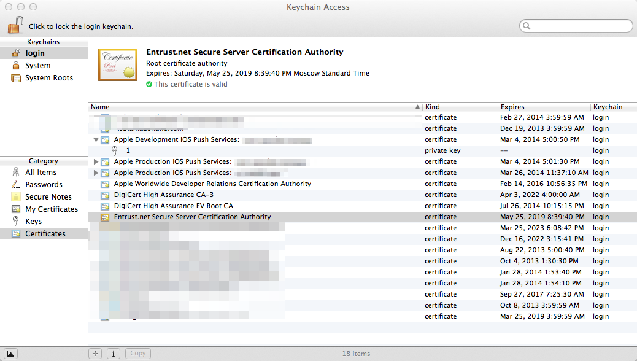Click the Name column sort arrow

(417, 107)
